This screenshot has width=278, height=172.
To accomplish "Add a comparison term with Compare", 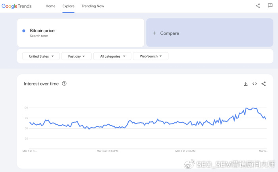I will [x=210, y=33].
